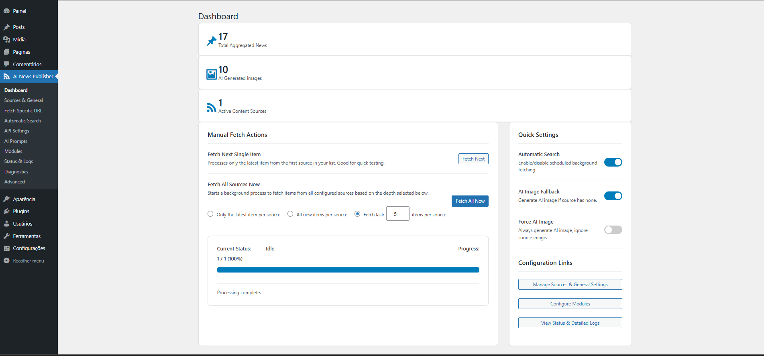
Task: Turn off AI Image Fallback switch
Action: [613, 196]
